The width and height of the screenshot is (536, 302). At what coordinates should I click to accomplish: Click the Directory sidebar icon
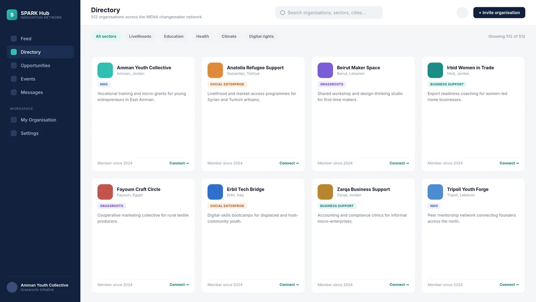coord(14,52)
